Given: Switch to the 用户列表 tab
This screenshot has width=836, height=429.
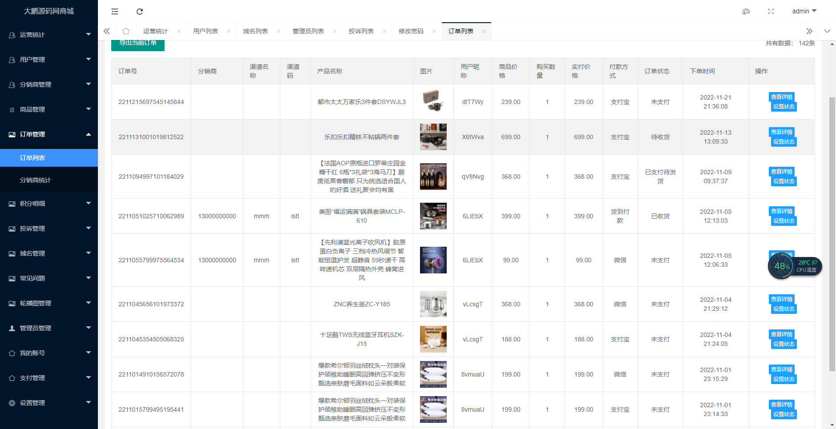Looking at the screenshot, I should 206,31.
